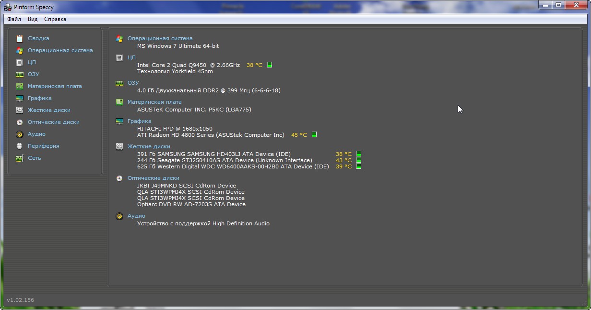The height and width of the screenshot is (310, 591).
Task: Open Графика section in sidebar
Action: 40,98
